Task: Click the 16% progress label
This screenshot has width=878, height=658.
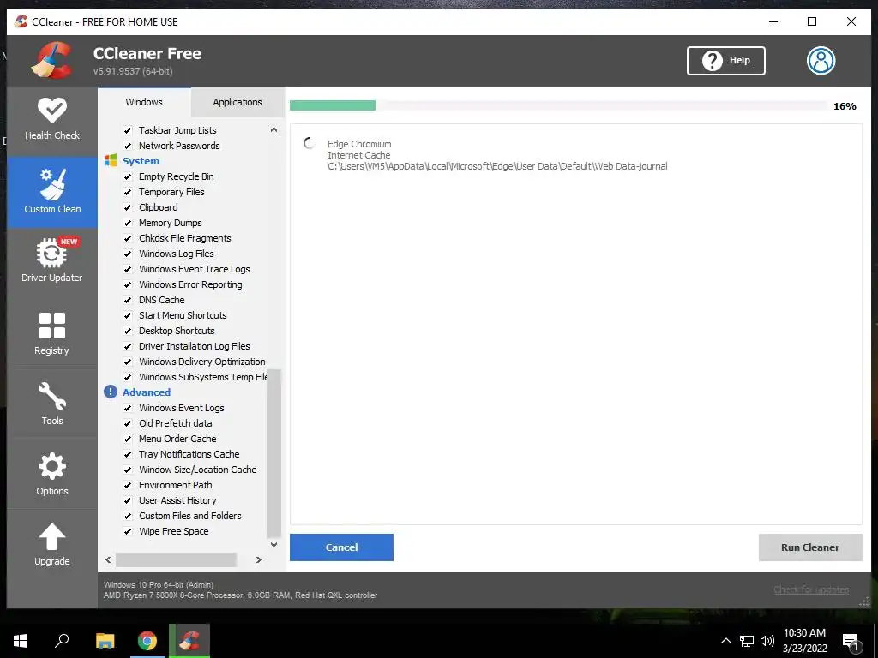Action: click(x=845, y=106)
